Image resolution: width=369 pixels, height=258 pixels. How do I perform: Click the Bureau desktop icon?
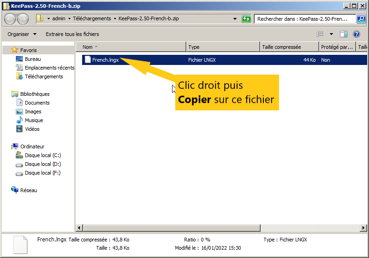(x=19, y=59)
